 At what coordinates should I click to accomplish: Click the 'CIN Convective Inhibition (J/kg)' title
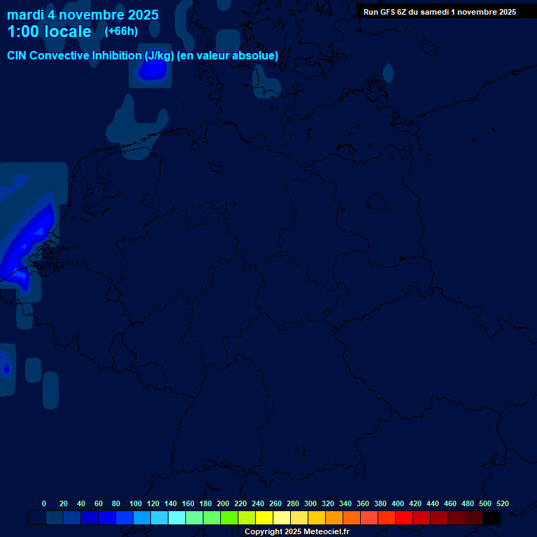coord(90,55)
